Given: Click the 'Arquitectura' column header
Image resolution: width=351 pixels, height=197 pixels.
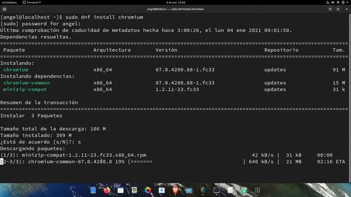Looking at the screenshot, I should coord(112,50).
